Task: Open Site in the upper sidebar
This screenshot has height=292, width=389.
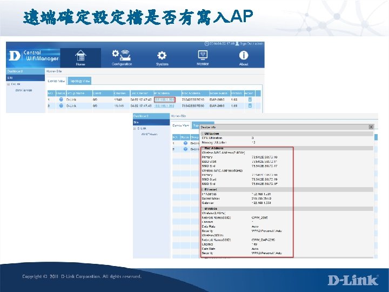Action: tap(25, 78)
